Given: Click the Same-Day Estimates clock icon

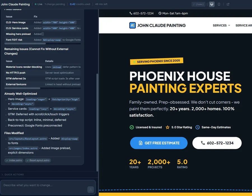Looking at the screenshot, I should tap(197, 127).
